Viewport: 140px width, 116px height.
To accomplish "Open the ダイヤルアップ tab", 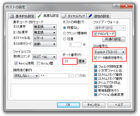I will (x=74, y=16).
